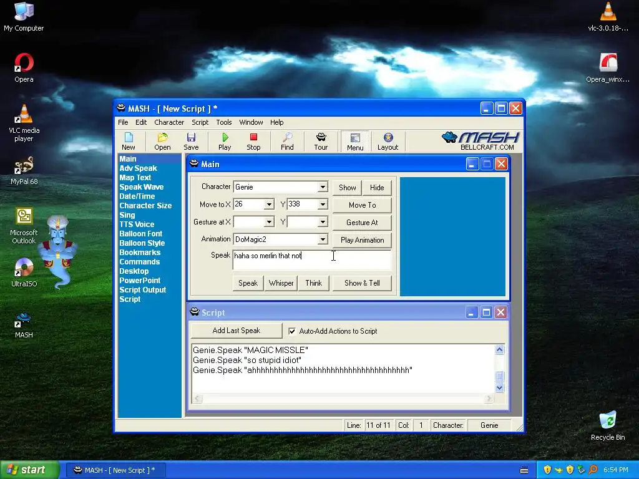Toggle Auto-Add Actions to Script checkbox
Screen dimensions: 639x479
pos(292,331)
